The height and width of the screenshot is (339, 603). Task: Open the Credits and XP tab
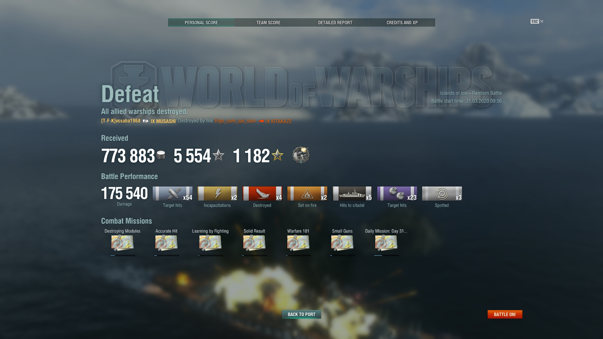[402, 23]
